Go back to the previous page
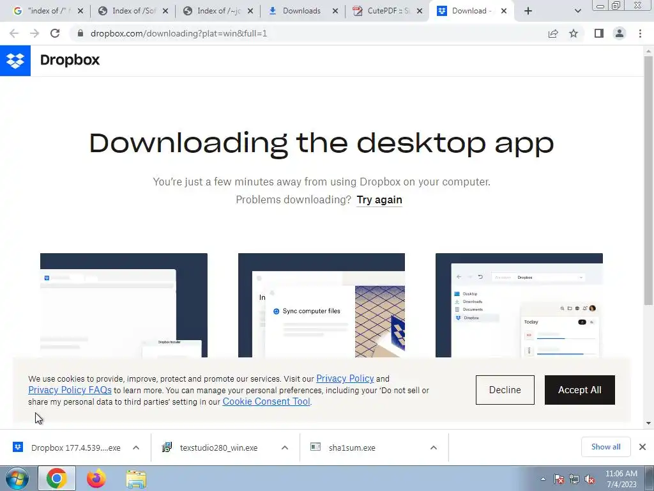The height and width of the screenshot is (491, 654). click(x=14, y=33)
